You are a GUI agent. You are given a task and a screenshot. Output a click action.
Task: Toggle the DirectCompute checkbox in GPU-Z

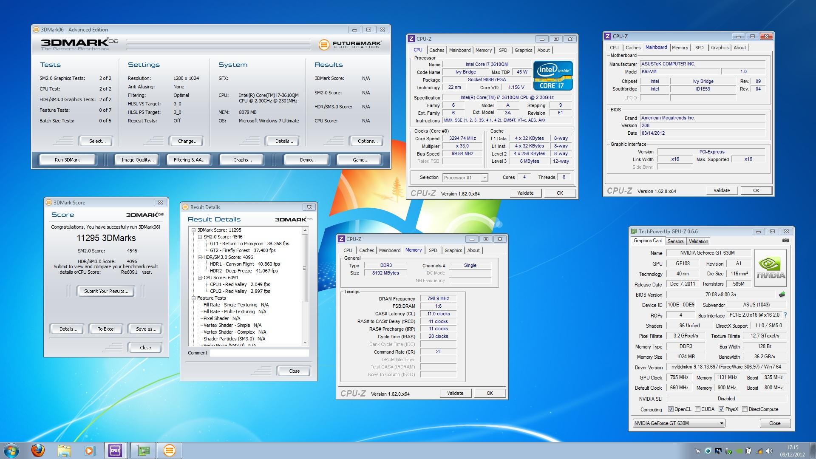[x=745, y=409]
